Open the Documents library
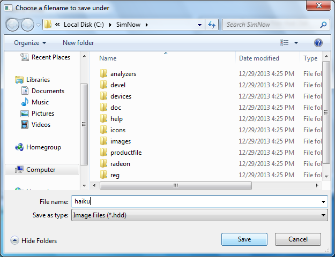335x257 pixels. (48, 91)
